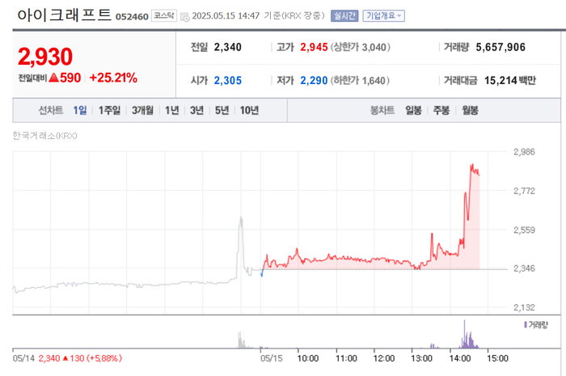This screenshot has width=566, height=376.
Task: Click the 거래량 volume legend marker
Action: pyautogui.click(x=526, y=325)
